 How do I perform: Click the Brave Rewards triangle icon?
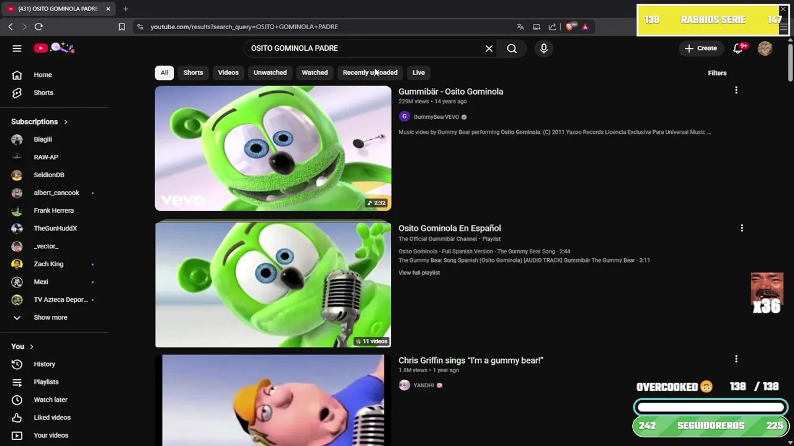tap(585, 27)
